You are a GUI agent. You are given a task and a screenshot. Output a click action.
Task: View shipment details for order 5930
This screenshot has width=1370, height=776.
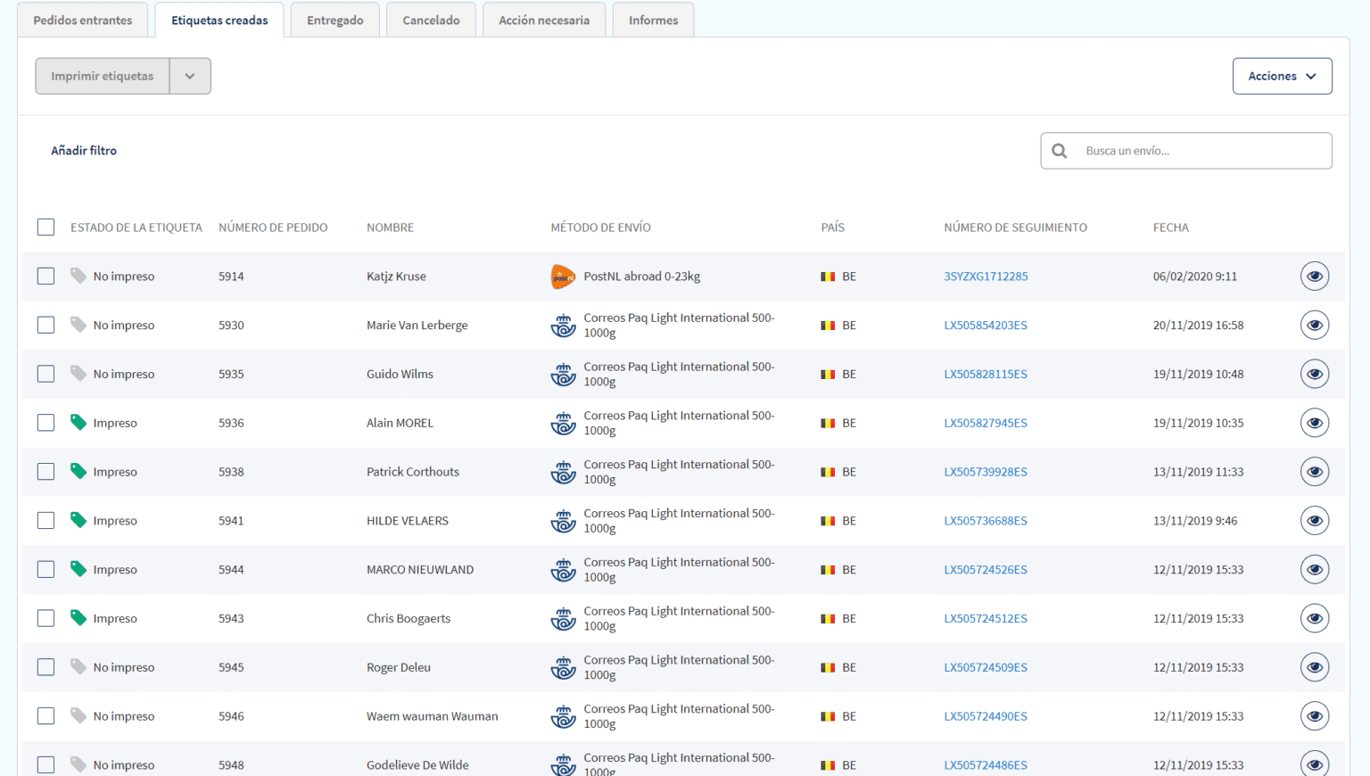(1315, 326)
